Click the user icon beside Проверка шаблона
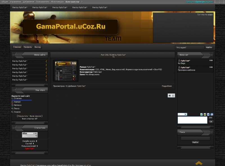This screenshot has width=225, height=166. tap(179, 67)
